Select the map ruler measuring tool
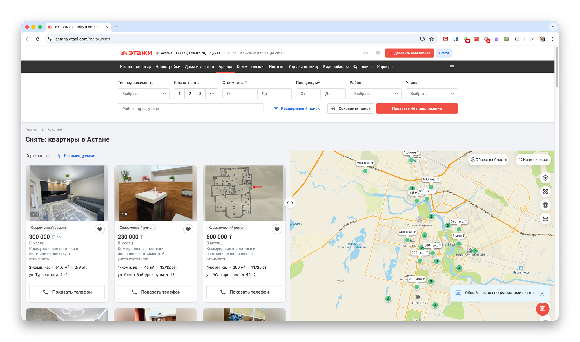 coord(545,192)
